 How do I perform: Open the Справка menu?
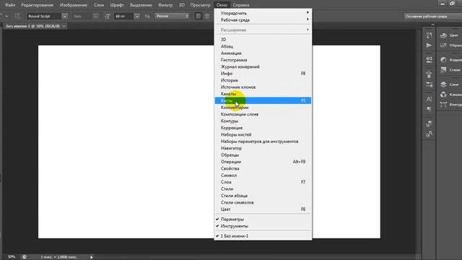pos(241,5)
